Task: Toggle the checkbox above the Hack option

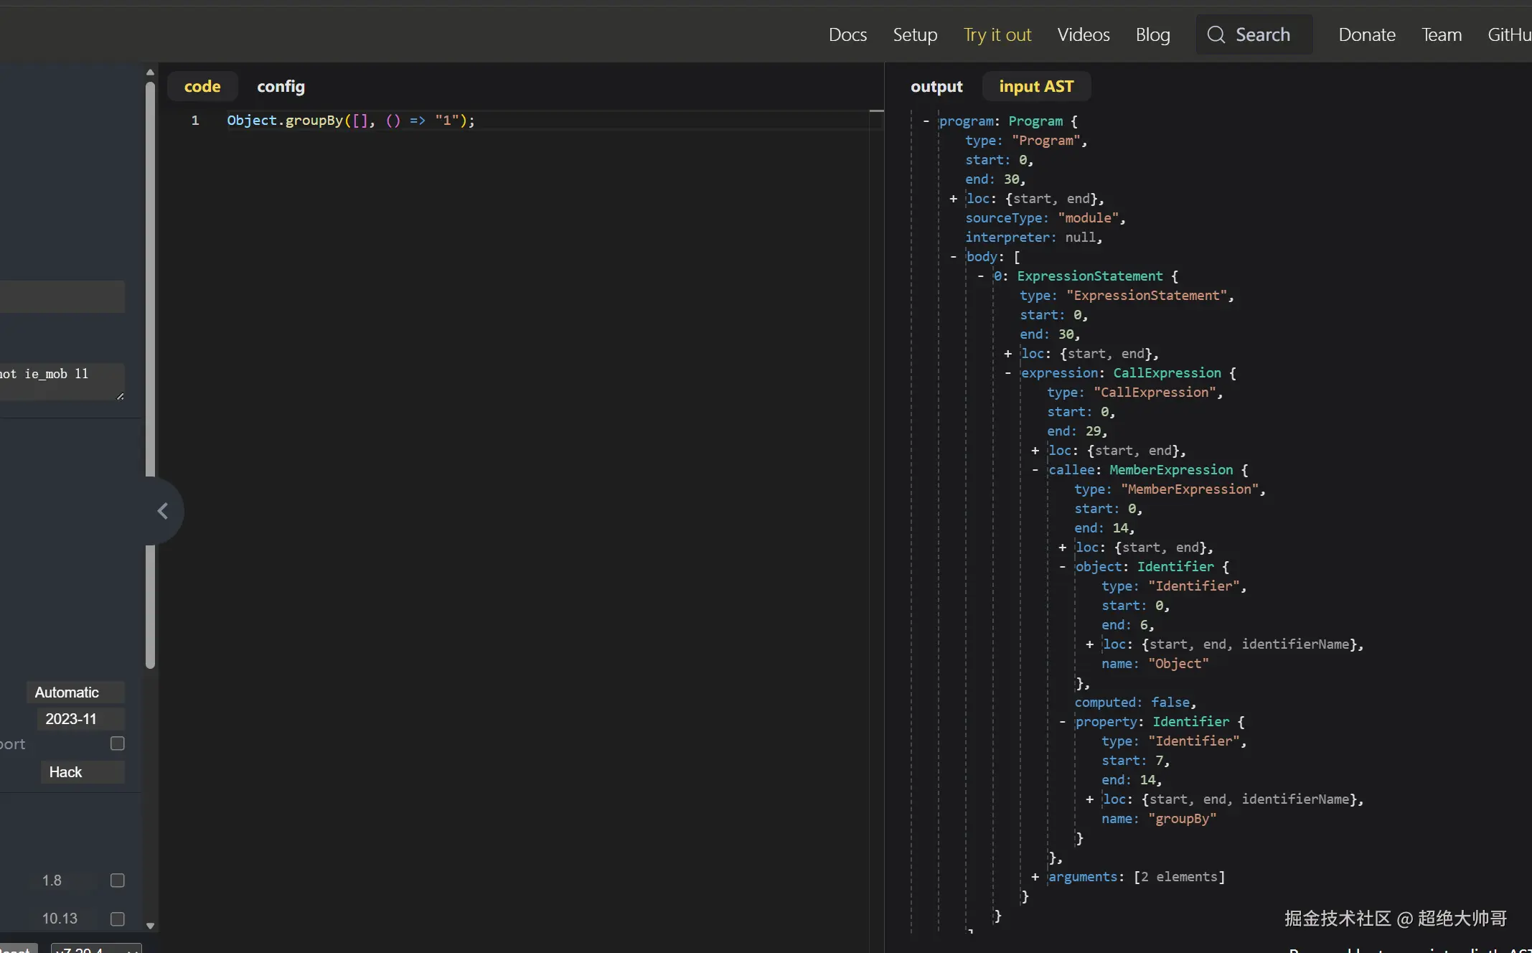Action: 118,743
